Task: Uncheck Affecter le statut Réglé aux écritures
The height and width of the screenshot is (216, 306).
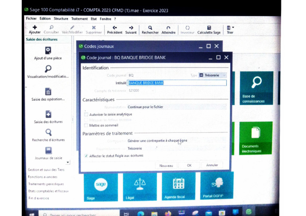Action: [86, 156]
